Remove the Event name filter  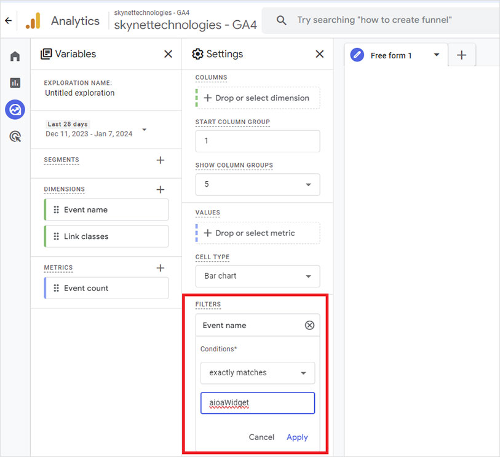[x=309, y=326]
